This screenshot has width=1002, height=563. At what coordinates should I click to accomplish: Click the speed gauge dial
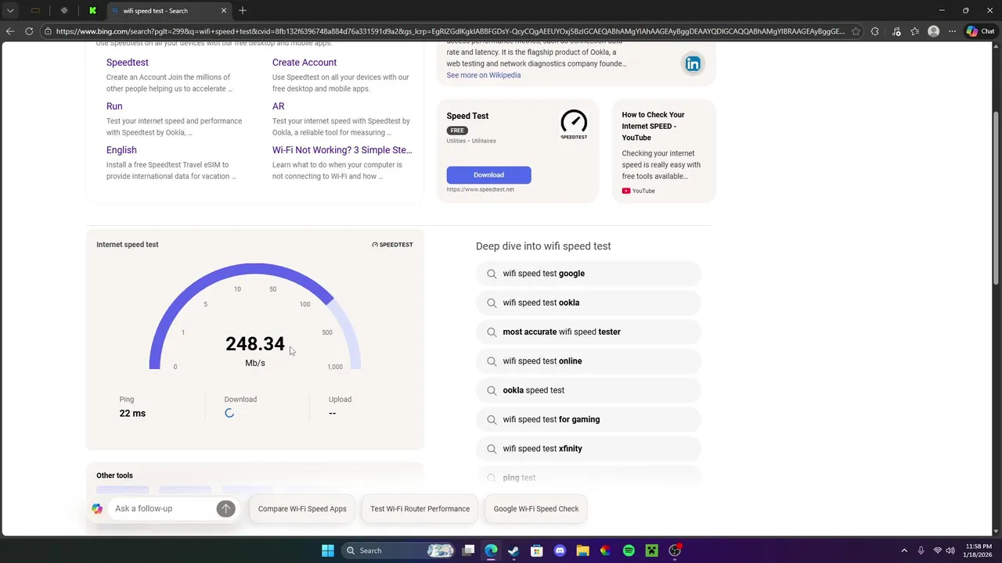click(x=255, y=316)
